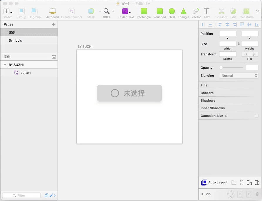Image resolution: width=262 pixels, height=201 pixels.
Task: Distribute vertically alignment icon
Action: (210, 25)
